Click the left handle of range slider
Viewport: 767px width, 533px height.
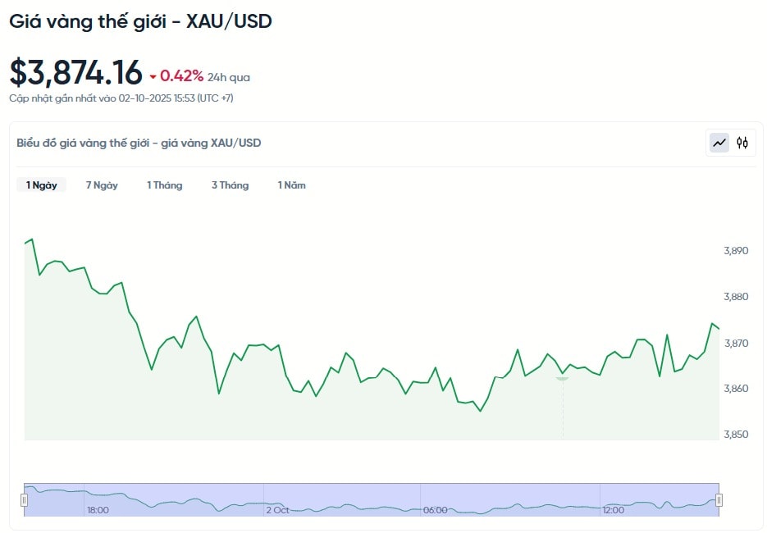coord(25,499)
